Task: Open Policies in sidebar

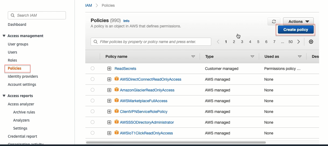Action: pos(15,68)
